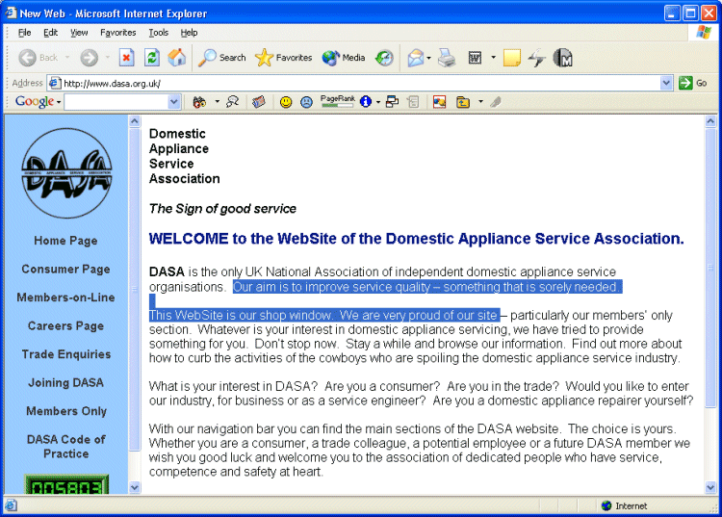Go to Home with the house icon

[x=177, y=58]
